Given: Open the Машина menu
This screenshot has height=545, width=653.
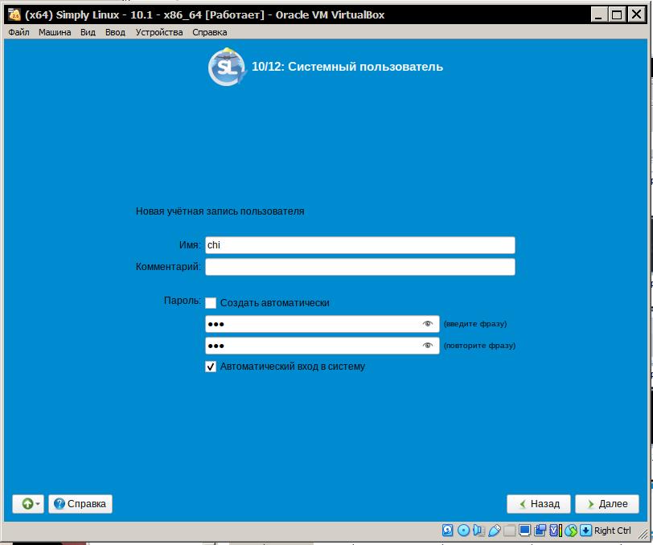Looking at the screenshot, I should 55,32.
